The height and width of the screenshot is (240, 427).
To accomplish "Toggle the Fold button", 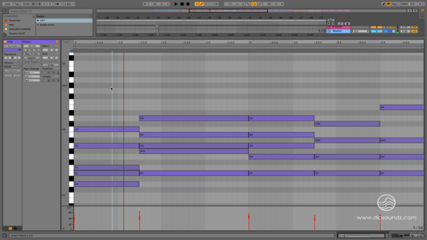I will [65, 41].
